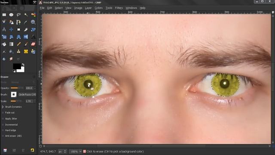Swap foreground and background colors arrow

pyautogui.click(x=23, y=65)
